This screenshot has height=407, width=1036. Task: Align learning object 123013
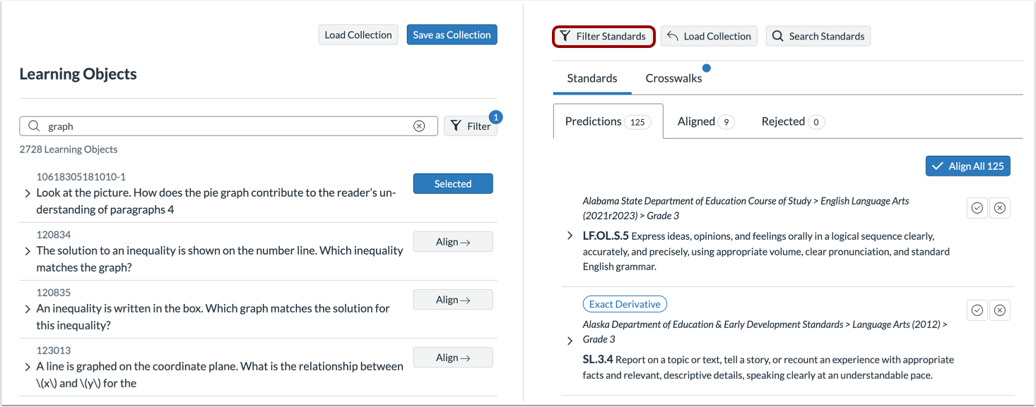(452, 358)
